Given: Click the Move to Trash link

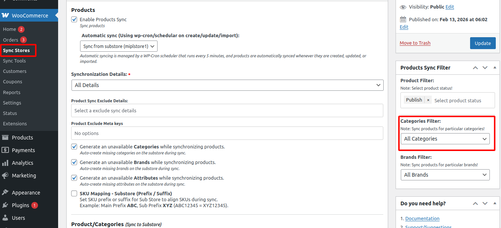Looking at the screenshot, I should (415, 43).
